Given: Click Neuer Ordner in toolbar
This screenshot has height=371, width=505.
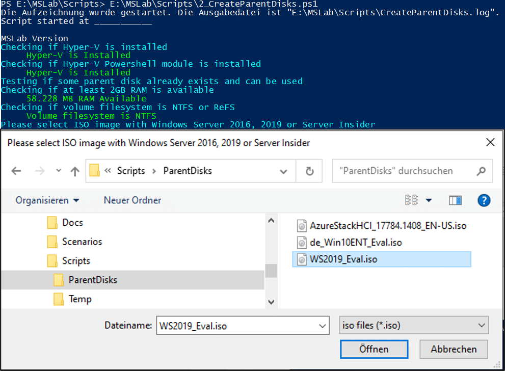Looking at the screenshot, I should point(132,200).
